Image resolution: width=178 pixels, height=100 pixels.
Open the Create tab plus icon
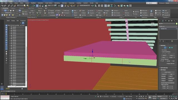(x=160, y=21)
